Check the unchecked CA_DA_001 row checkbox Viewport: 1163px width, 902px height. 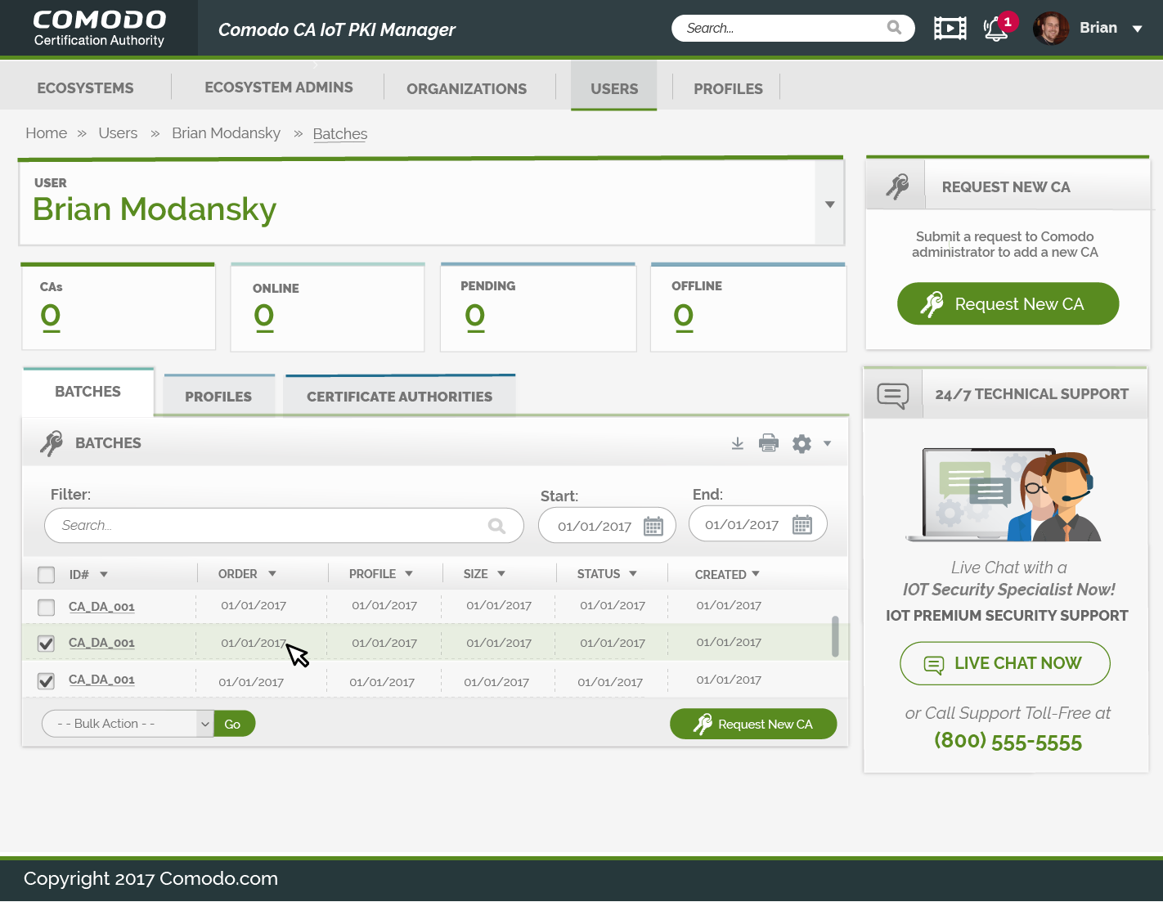point(47,608)
